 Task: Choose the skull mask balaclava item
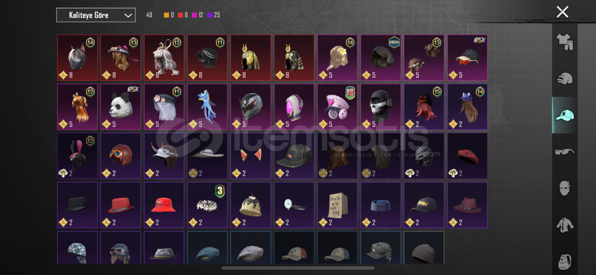pyautogui.click(x=381, y=107)
